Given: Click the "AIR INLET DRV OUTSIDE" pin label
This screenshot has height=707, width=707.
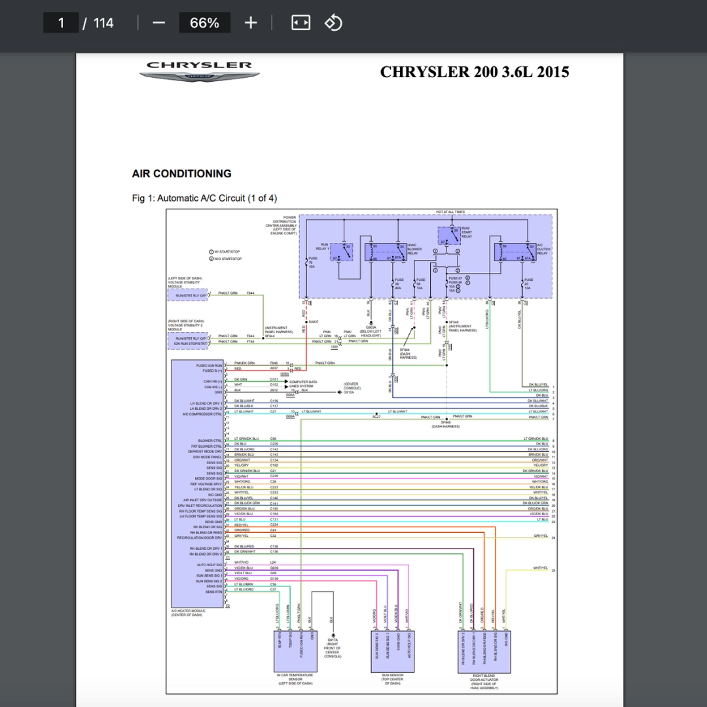Looking at the screenshot, I should [x=202, y=500].
